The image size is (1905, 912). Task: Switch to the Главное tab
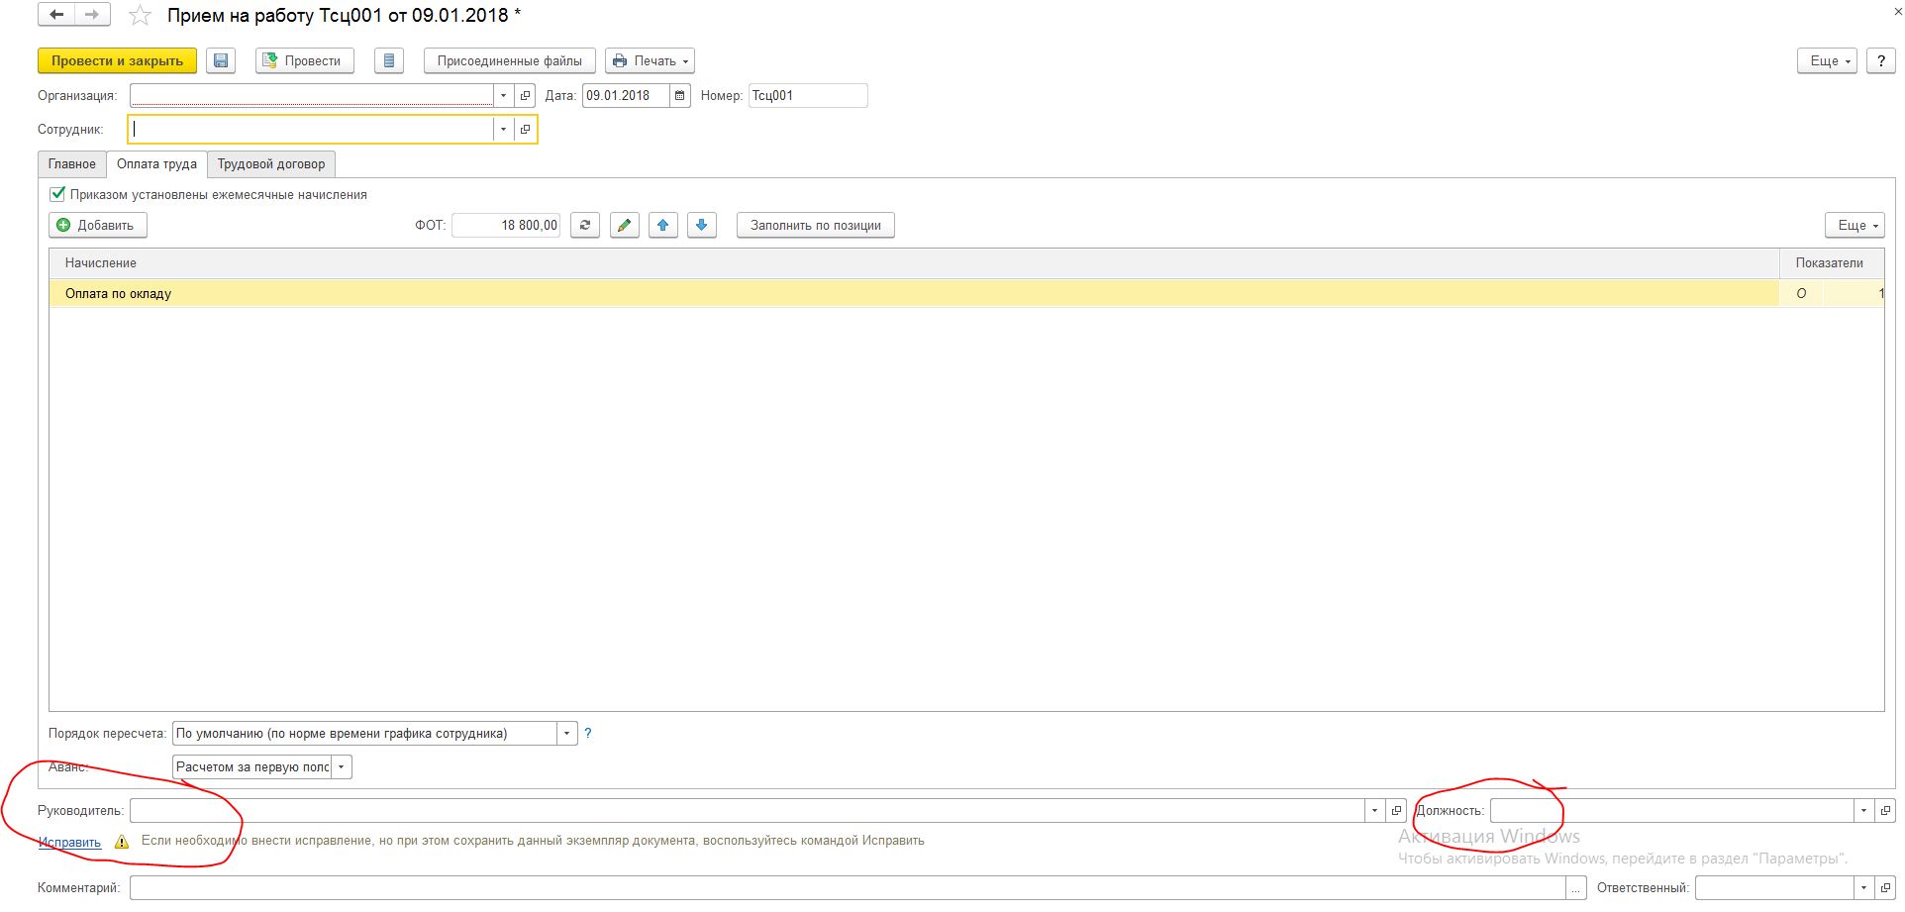(72, 164)
